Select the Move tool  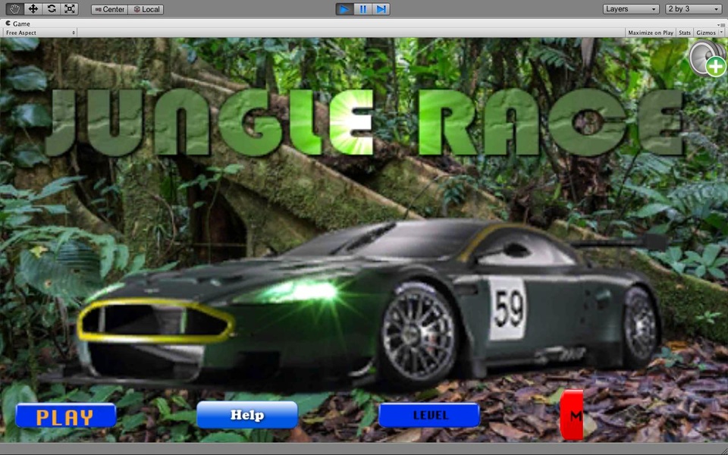[x=33, y=9]
